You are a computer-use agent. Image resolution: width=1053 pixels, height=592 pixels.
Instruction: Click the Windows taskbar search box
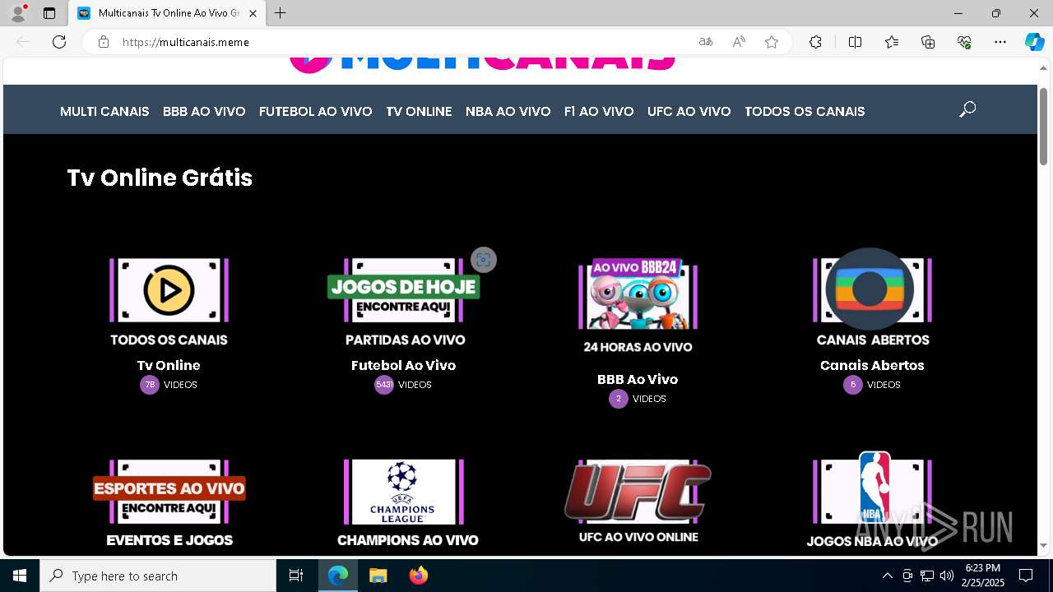click(158, 576)
